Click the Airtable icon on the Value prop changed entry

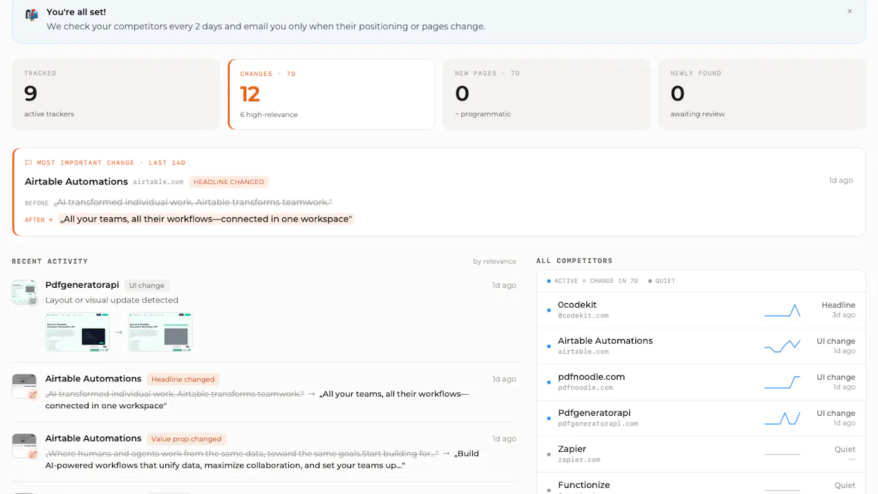[24, 446]
